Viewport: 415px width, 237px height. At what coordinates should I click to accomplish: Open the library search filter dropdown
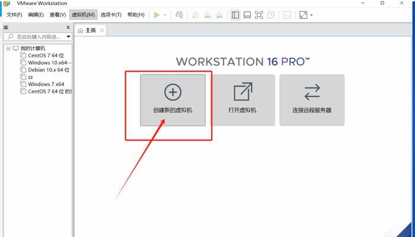(x=69, y=37)
